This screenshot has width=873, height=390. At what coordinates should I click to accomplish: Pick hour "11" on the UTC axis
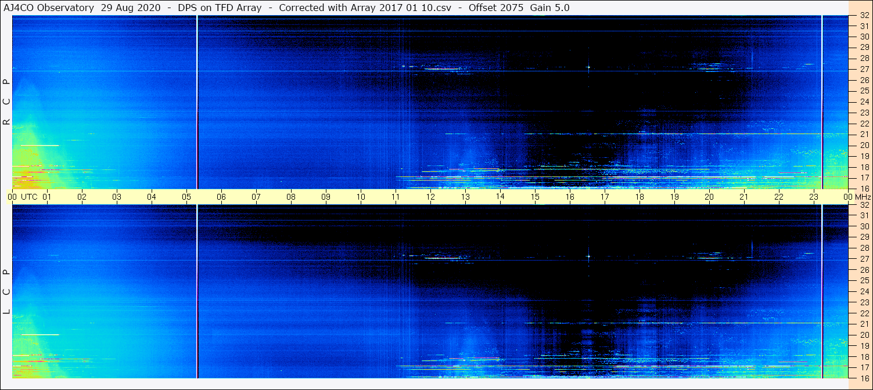click(396, 197)
